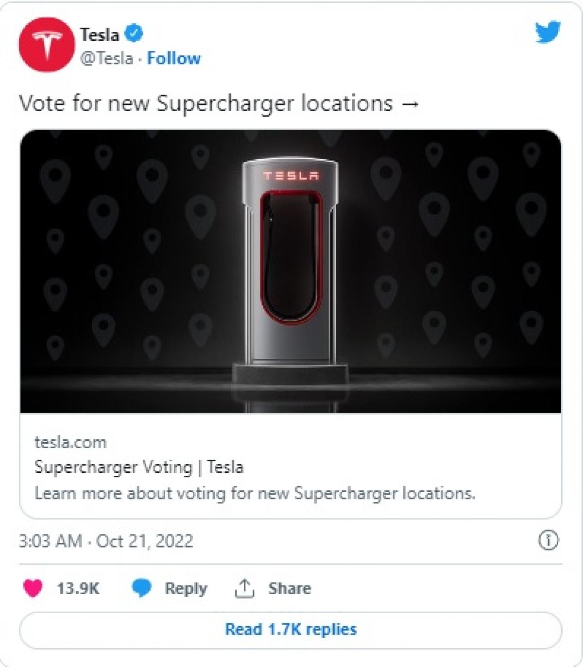The image size is (583, 667).
Task: Click the Tesla profile avatar logo
Action: pyautogui.click(x=47, y=44)
